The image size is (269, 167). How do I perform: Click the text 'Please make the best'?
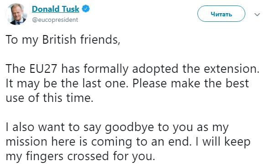click(x=191, y=83)
